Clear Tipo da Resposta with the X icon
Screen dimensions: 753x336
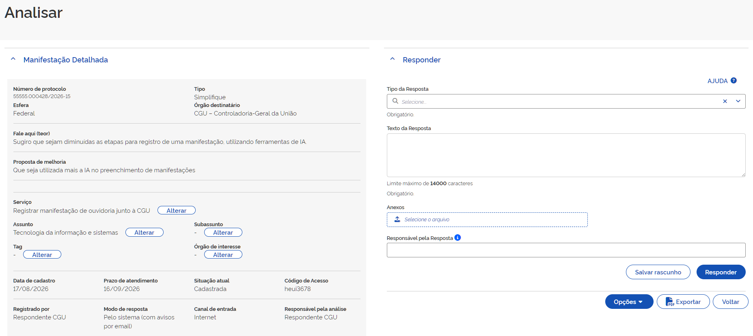[725, 101]
